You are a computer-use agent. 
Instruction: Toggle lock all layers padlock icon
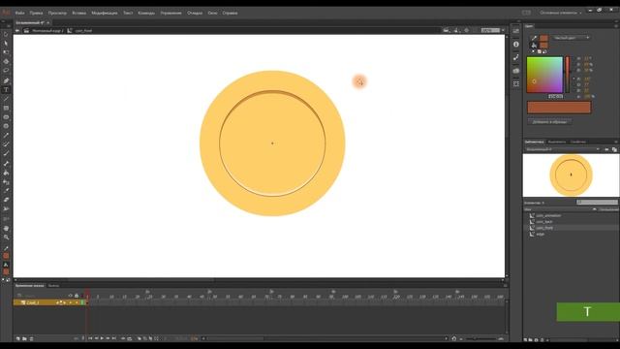[x=77, y=296]
